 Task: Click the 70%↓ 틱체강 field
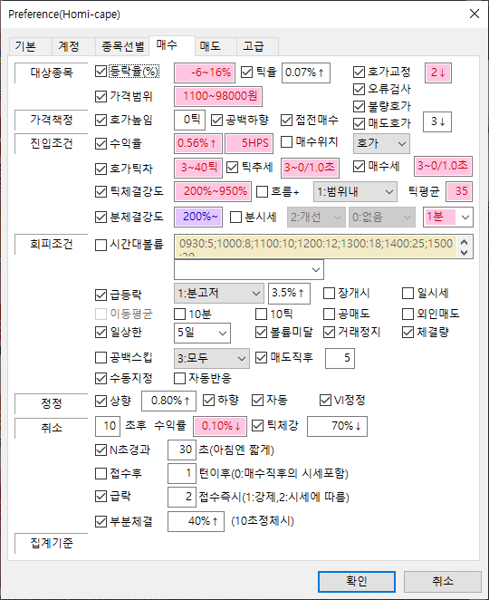coord(337,426)
